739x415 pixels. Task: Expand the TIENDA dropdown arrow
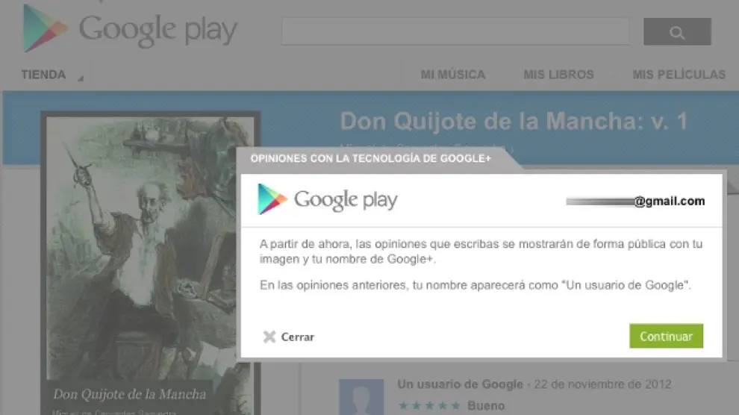coord(80,78)
